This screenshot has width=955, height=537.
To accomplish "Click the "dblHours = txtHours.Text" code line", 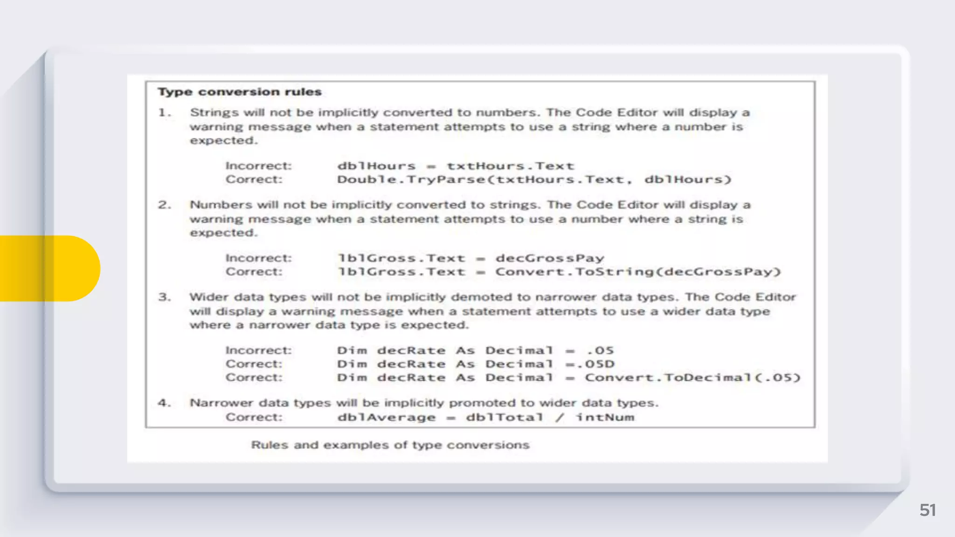I will [455, 166].
